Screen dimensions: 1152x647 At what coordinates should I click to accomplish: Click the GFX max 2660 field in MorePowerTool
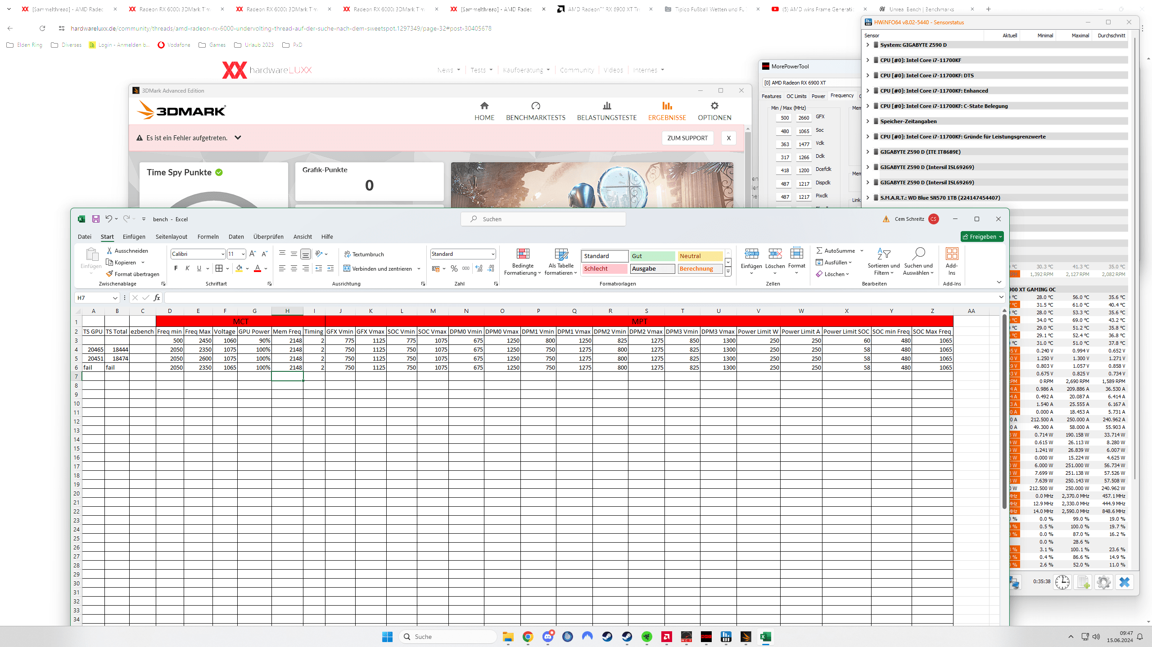pos(804,118)
